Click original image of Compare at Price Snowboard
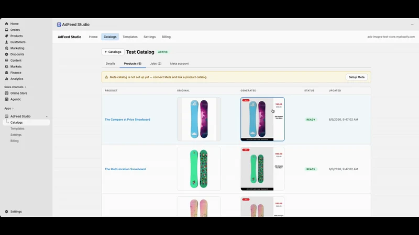 point(199,119)
